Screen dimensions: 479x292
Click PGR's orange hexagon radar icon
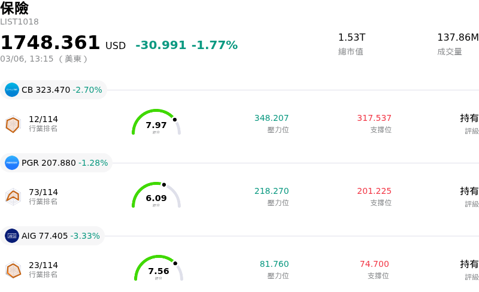pyautogui.click(x=13, y=196)
